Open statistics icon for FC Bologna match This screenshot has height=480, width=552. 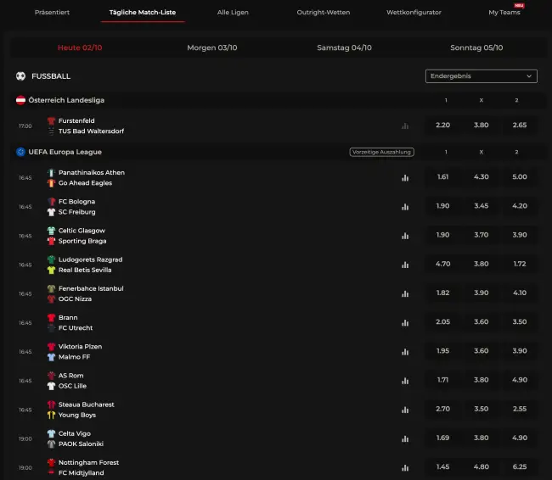click(x=405, y=207)
